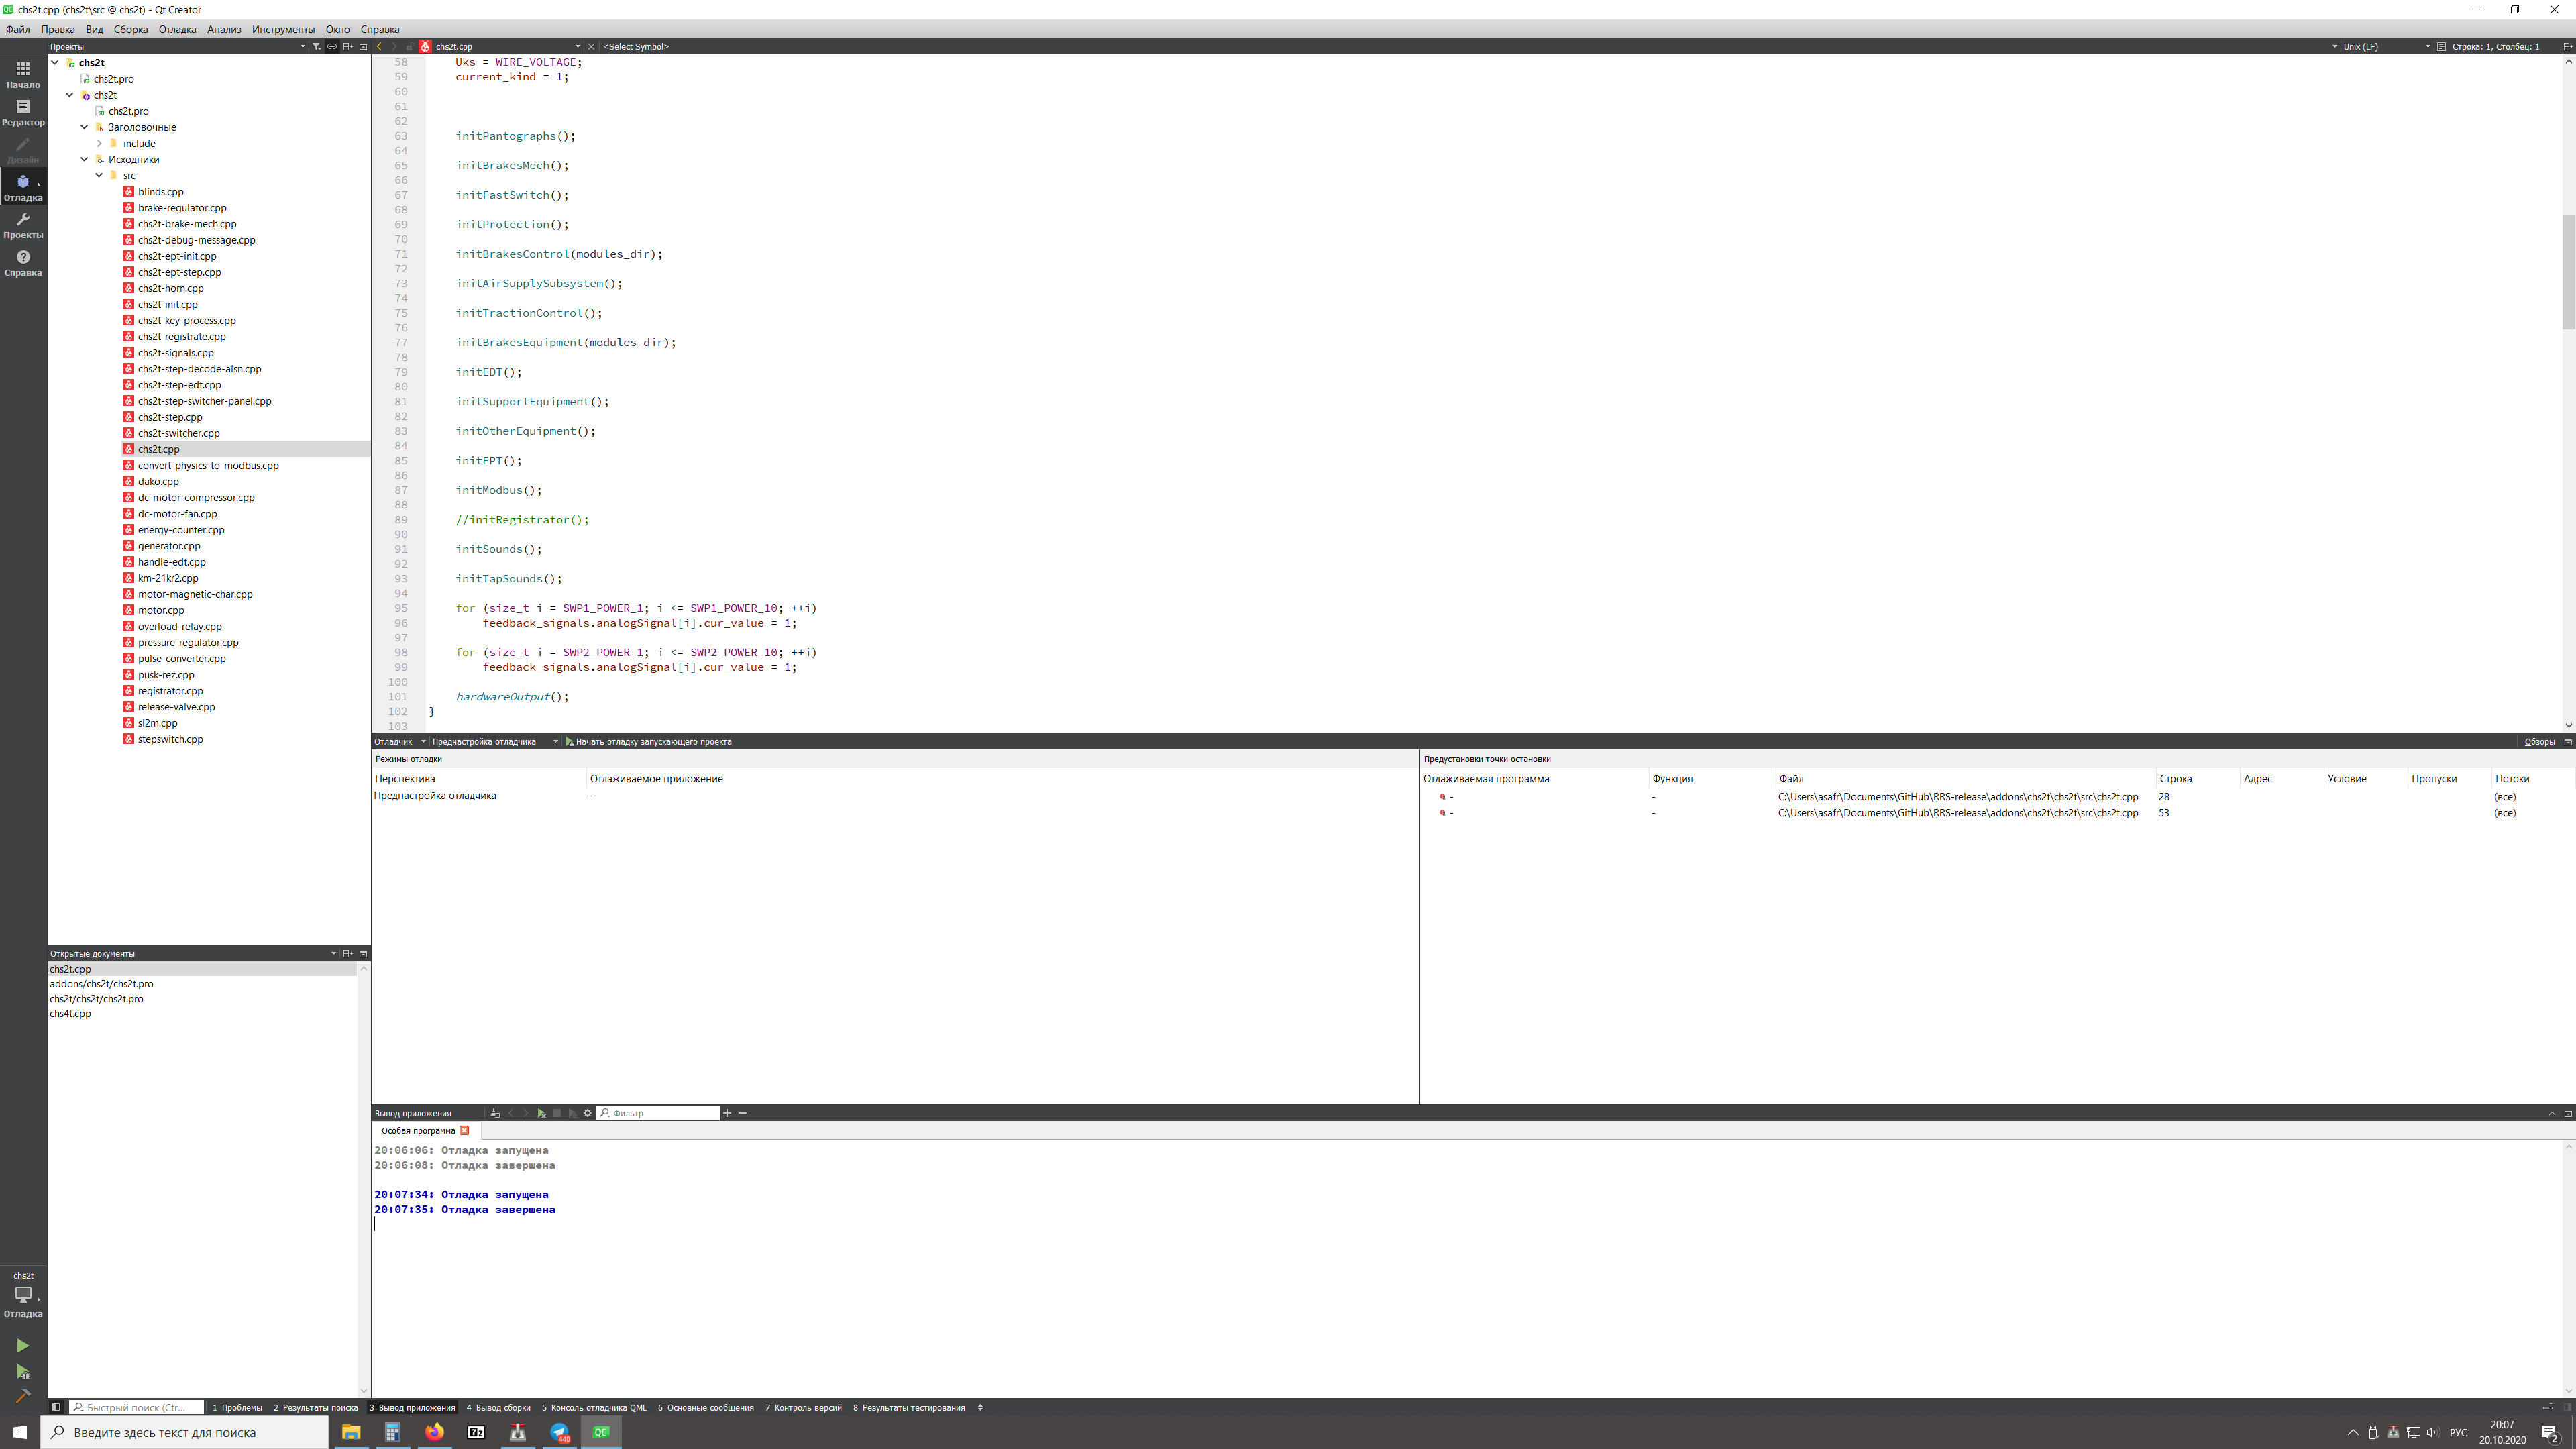Switch to 1 Проблемы output tab
This screenshot has width=2576, height=1449.
tap(237, 1407)
